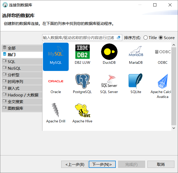Click the scrollbar down arrow
The image size is (178, 173).
click(174, 128)
